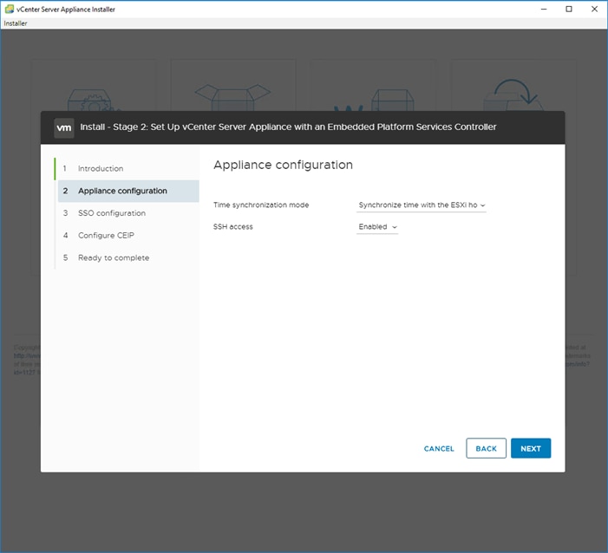
Task: Click the SSH access label
Action: (232, 227)
